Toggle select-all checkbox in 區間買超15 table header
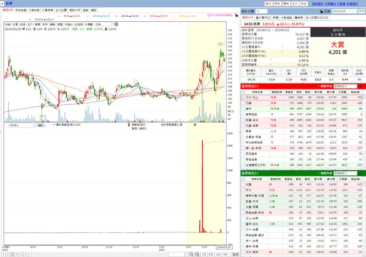Screen dimensions: 366x257 pos(243,92)
